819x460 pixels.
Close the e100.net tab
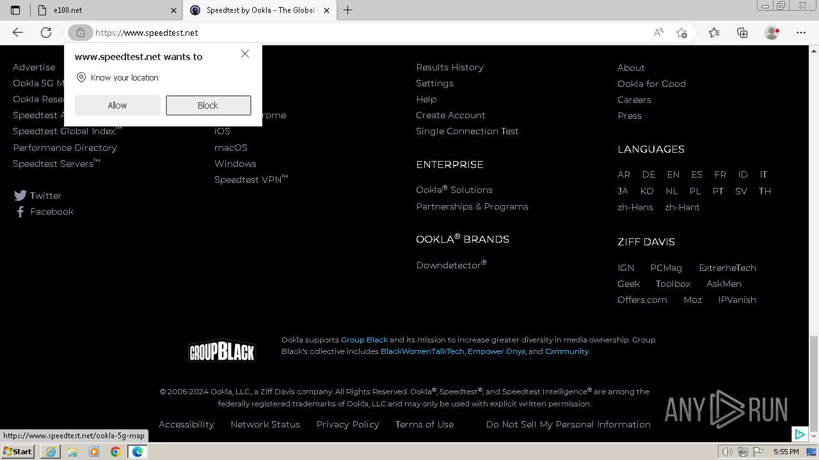(x=173, y=10)
